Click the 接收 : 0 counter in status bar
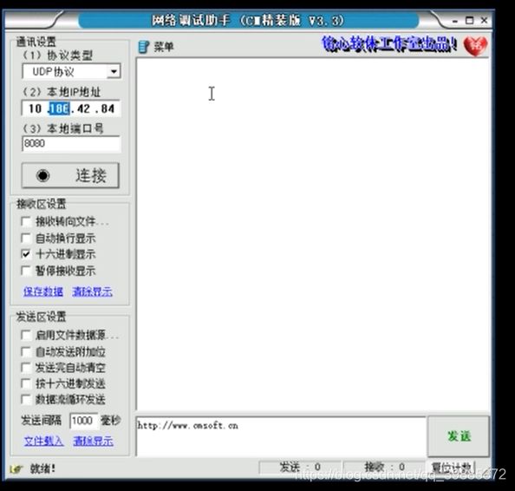 pos(385,467)
